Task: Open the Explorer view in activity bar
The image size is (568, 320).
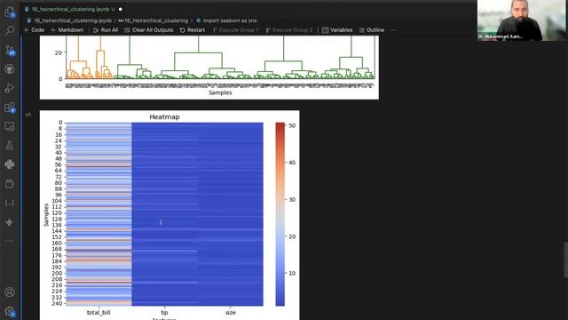Action: (10, 12)
